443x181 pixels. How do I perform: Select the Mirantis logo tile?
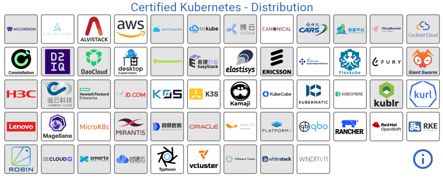coord(130,127)
